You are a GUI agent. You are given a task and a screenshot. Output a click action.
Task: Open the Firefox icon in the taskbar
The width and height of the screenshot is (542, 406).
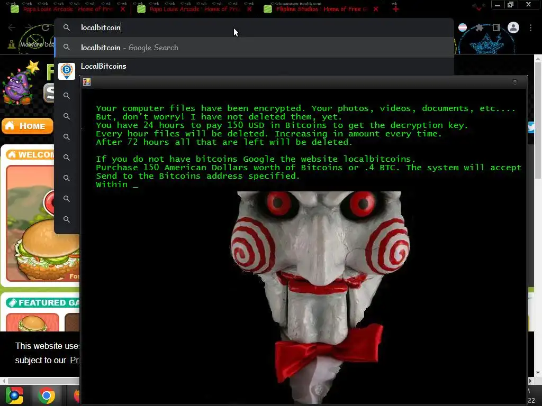pyautogui.click(x=77, y=395)
